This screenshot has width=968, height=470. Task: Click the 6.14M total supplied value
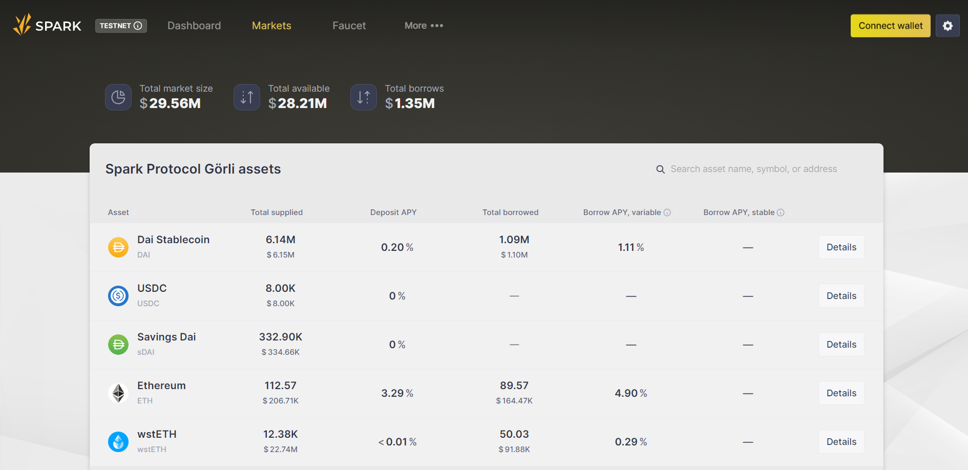point(281,240)
